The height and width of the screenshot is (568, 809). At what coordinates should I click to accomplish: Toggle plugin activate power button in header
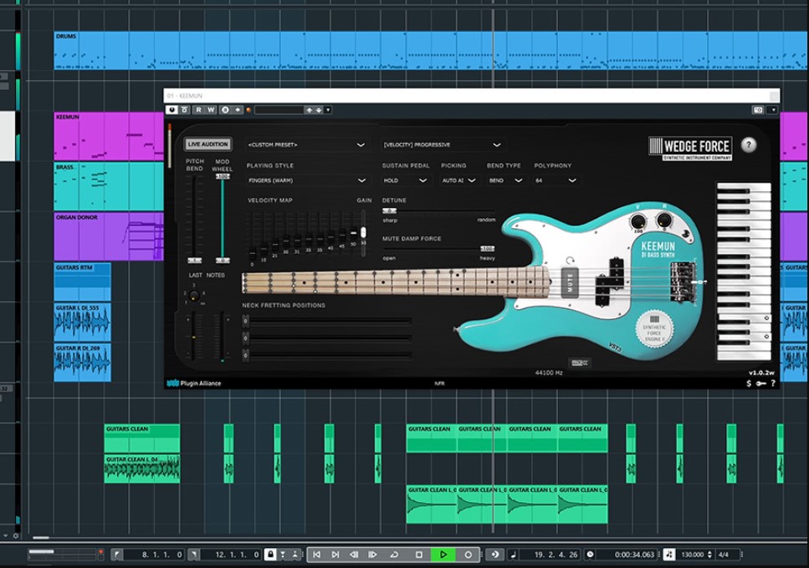(172, 109)
